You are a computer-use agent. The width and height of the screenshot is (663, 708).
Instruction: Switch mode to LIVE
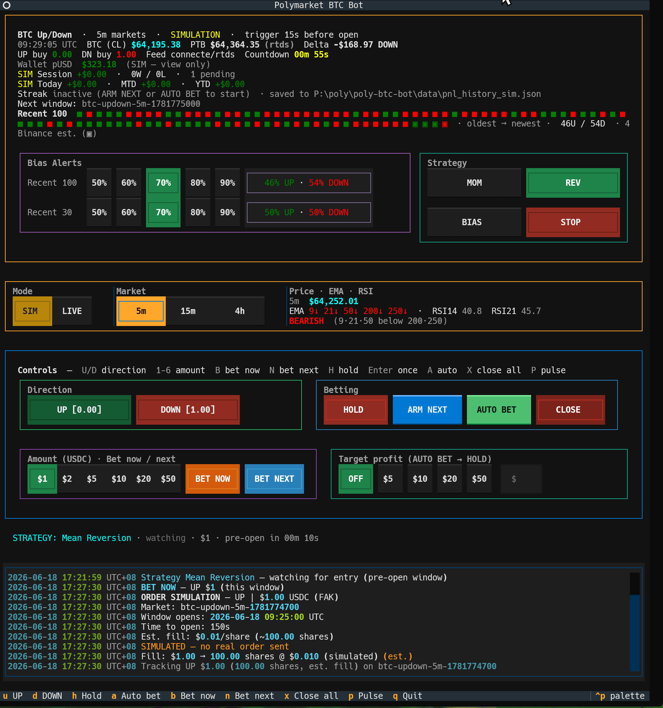tap(72, 311)
